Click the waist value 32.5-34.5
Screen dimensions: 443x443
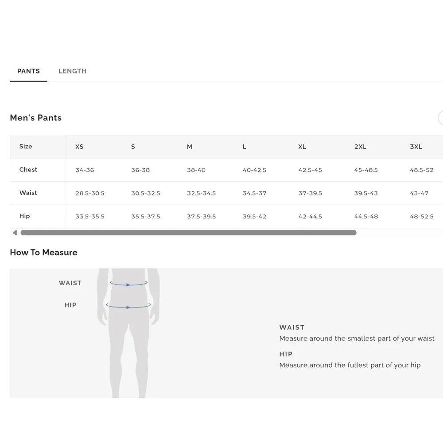[x=202, y=193]
